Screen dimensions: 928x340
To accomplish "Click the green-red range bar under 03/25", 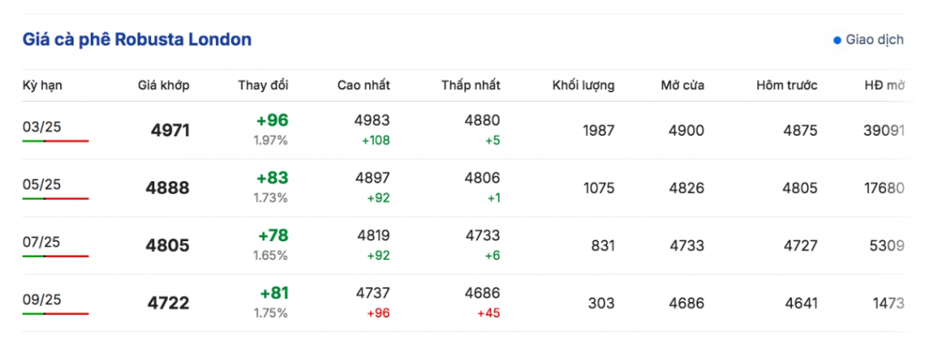I will 55,141.
